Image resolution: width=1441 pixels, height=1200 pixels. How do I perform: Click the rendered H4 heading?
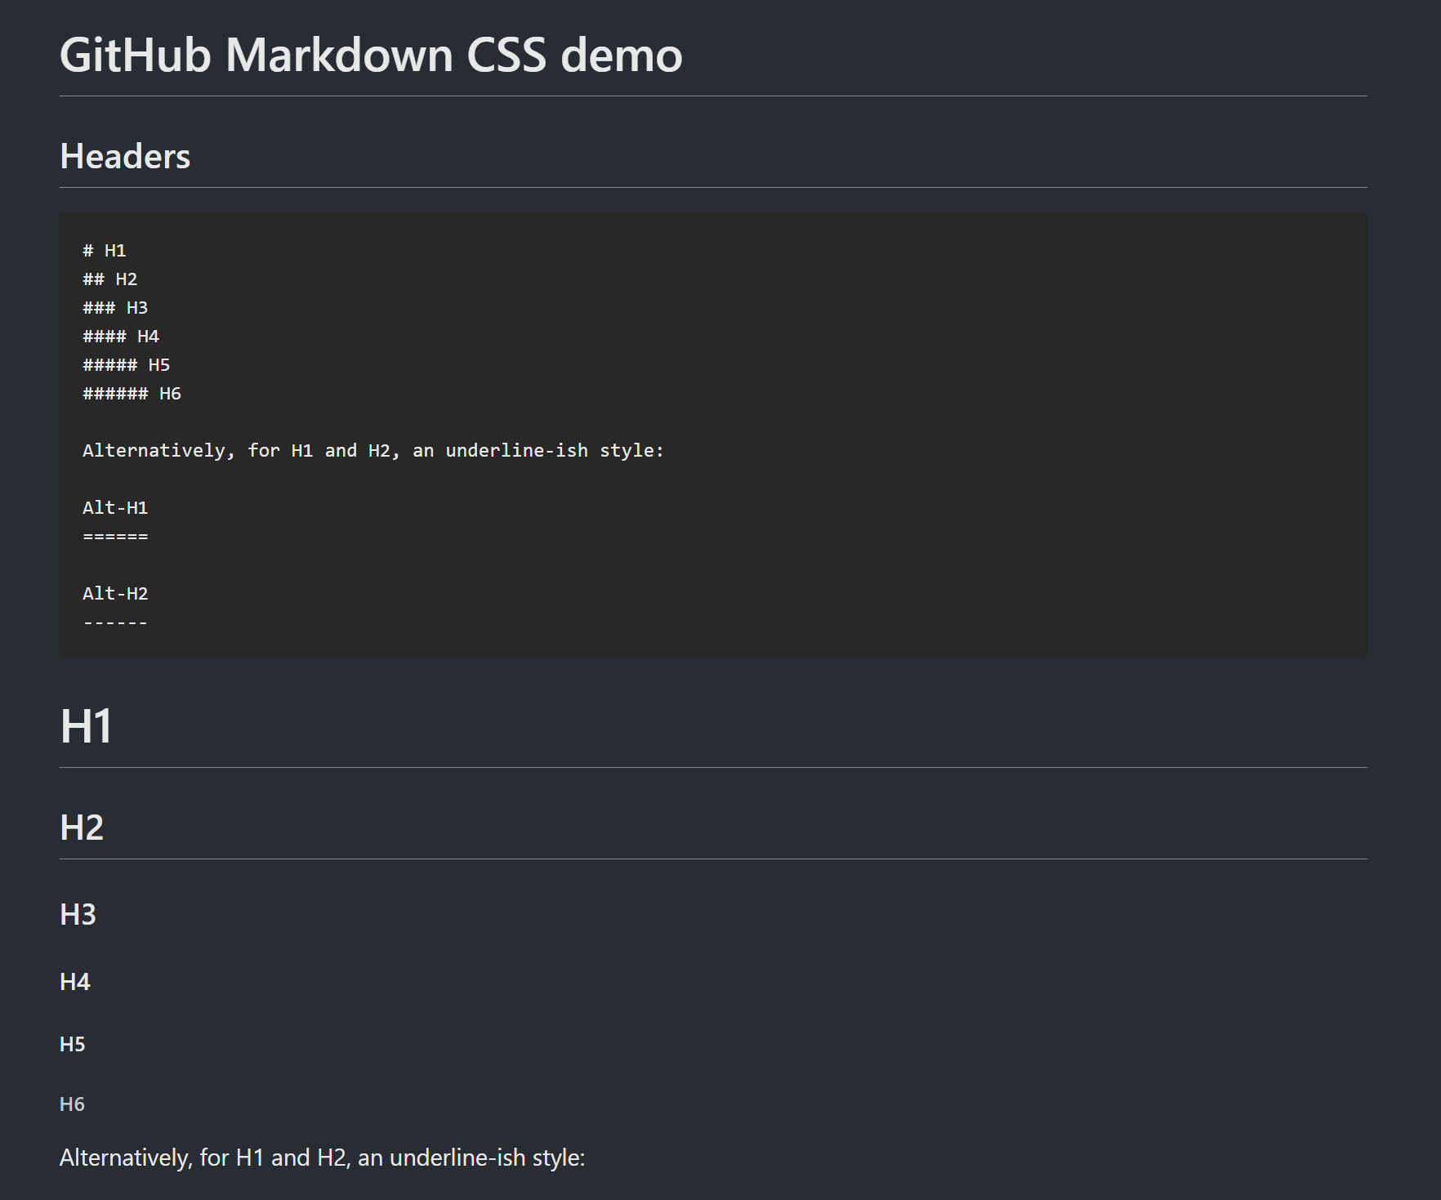[x=75, y=982]
